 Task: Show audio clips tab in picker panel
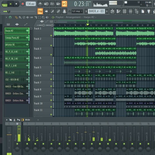[x=17, y=24]
